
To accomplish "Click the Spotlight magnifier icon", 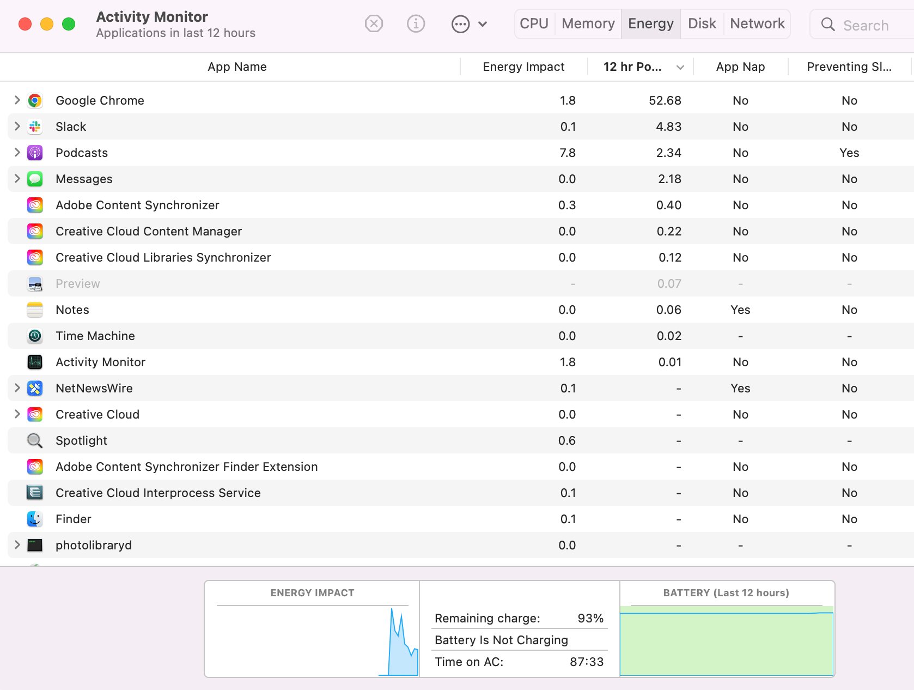I will (35, 440).
